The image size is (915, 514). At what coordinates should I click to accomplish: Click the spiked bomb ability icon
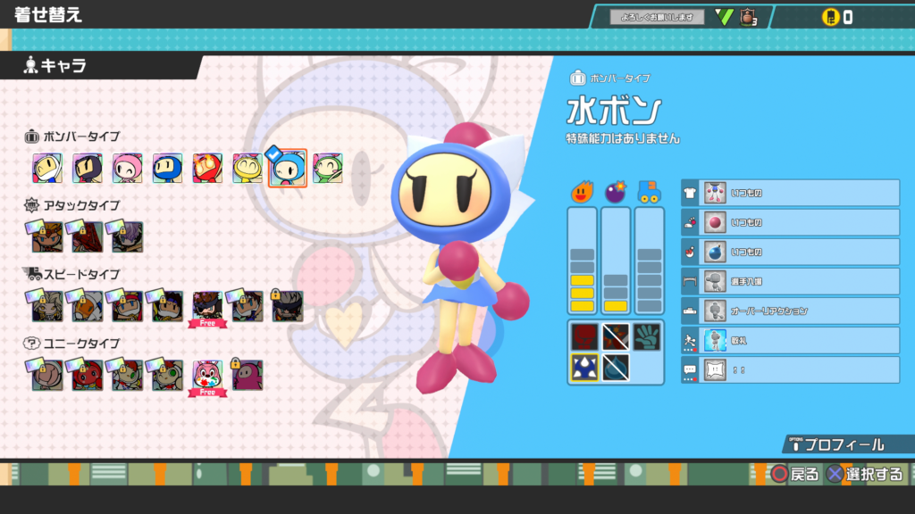(584, 367)
